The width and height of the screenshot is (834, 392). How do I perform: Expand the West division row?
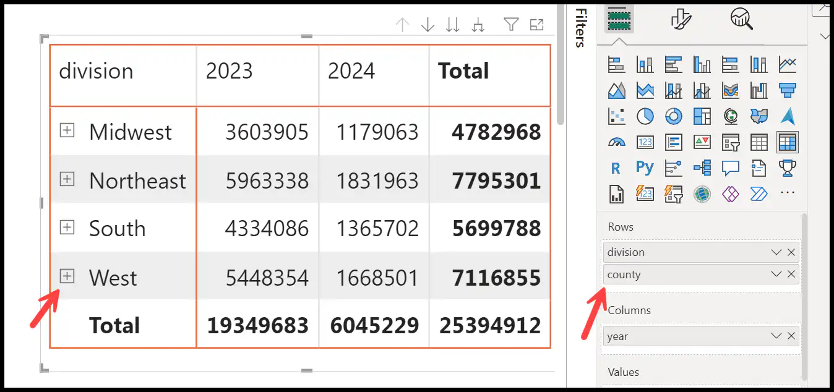(67, 276)
